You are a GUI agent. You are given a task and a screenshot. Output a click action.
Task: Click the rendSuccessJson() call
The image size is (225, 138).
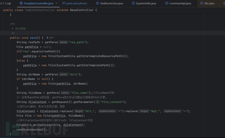tap(29, 129)
